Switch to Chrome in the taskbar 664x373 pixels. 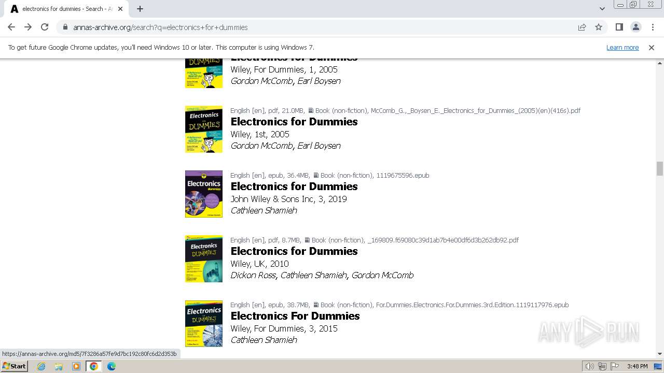[93, 366]
